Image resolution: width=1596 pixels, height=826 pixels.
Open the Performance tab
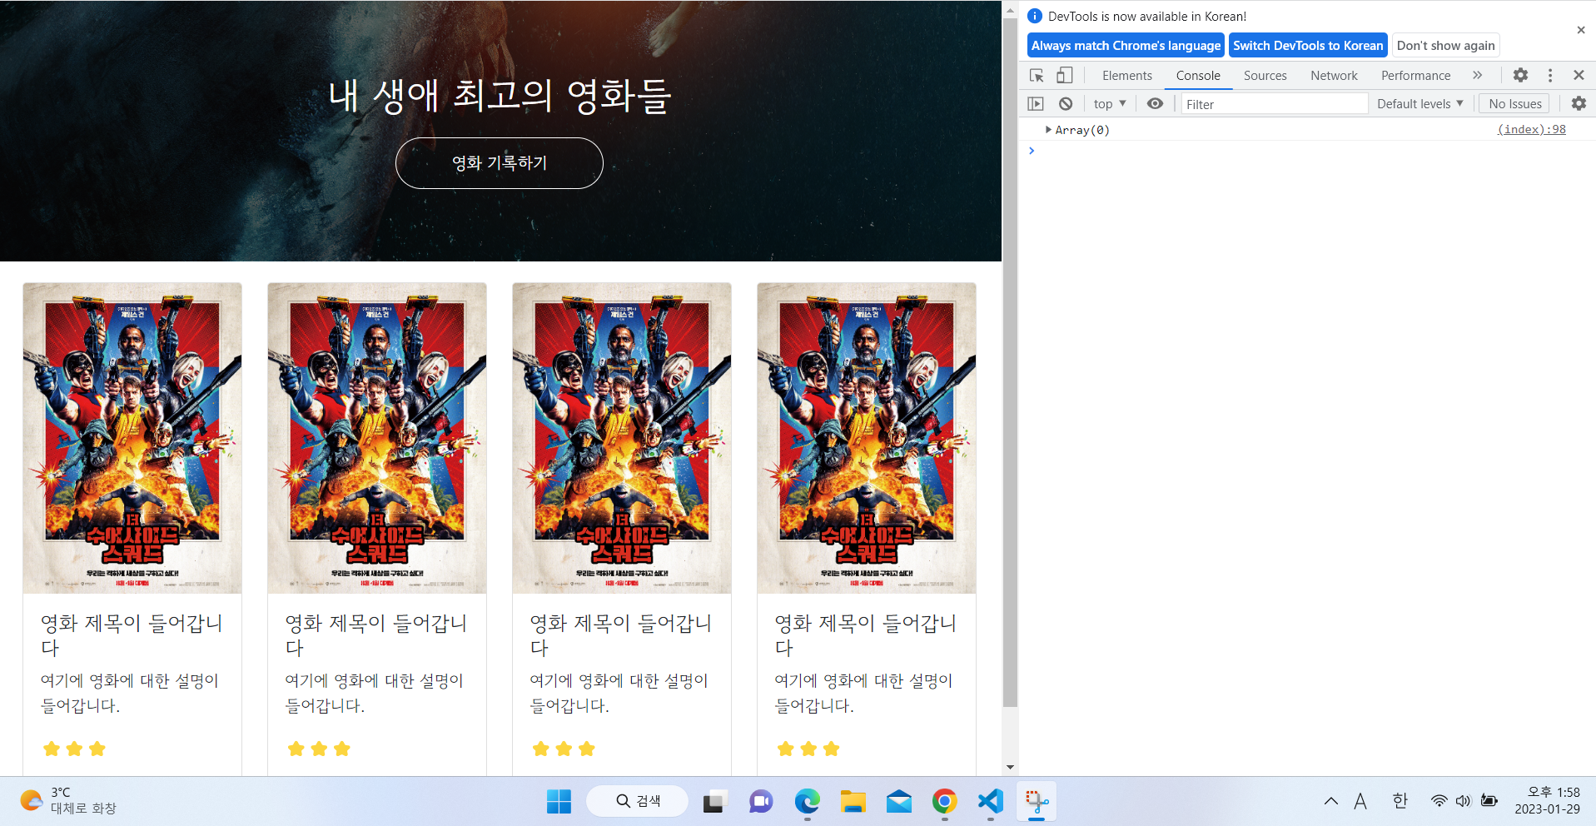coord(1415,76)
